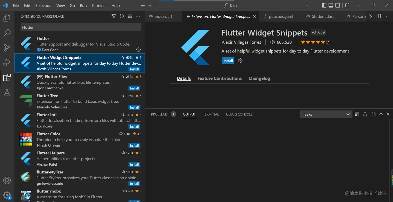
Task: Install Flutter Widget Snippets from detail page
Action: click(x=228, y=61)
